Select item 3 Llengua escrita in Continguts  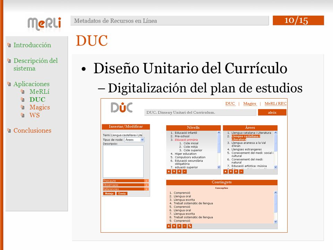pyautogui.click(x=184, y=200)
